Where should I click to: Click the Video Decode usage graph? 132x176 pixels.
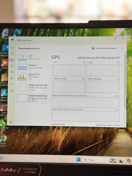(103, 87)
